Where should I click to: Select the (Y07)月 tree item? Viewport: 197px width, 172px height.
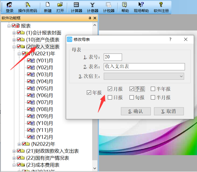[45, 102]
